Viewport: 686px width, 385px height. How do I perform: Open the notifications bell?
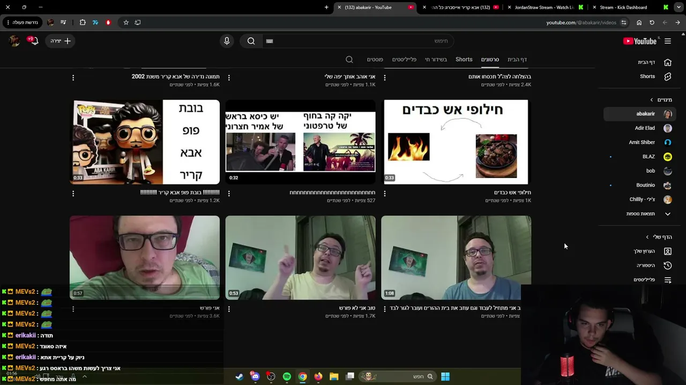pos(33,41)
